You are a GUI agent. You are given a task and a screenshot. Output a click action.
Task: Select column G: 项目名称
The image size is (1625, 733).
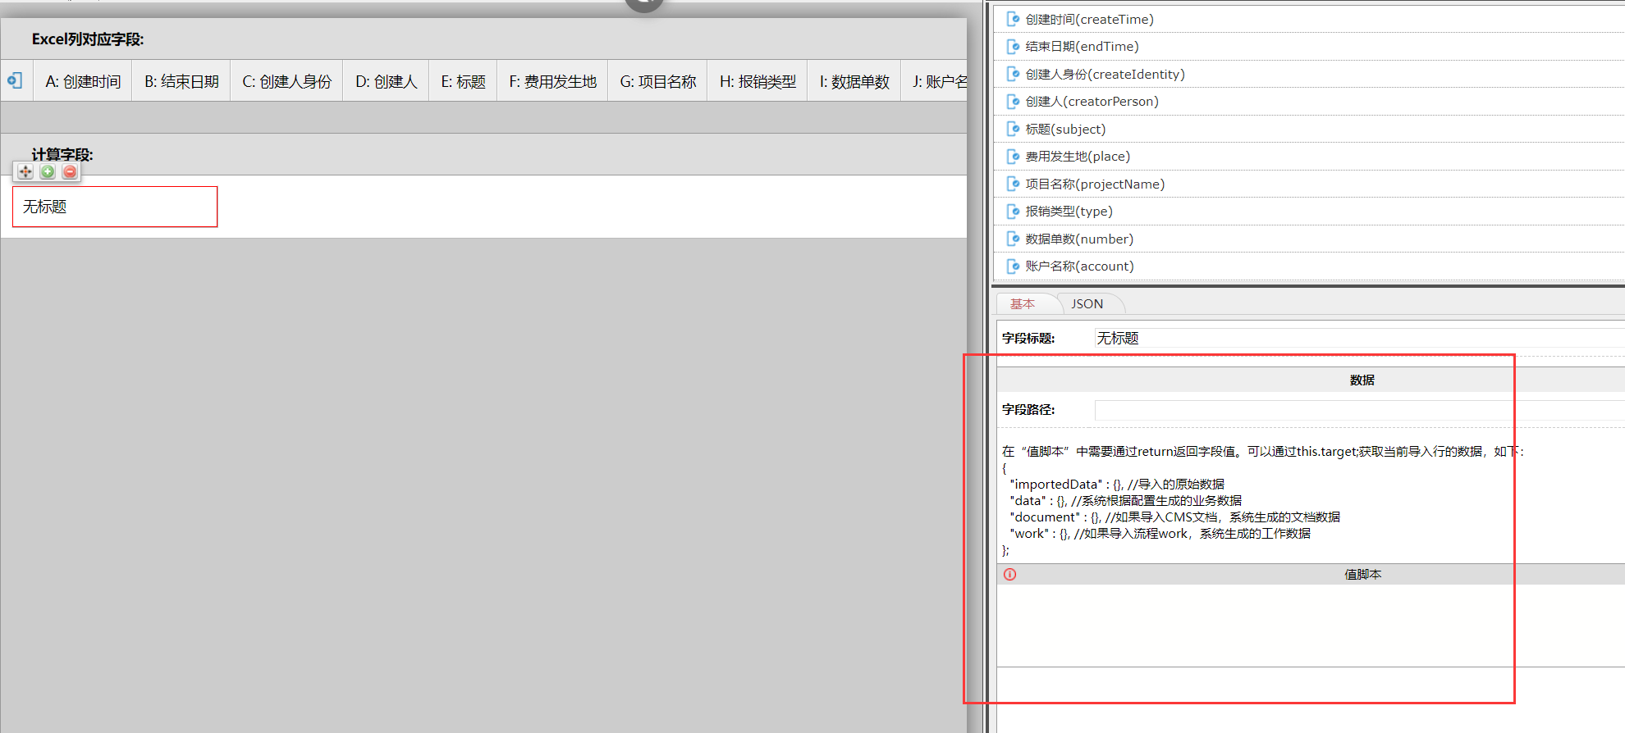click(658, 81)
